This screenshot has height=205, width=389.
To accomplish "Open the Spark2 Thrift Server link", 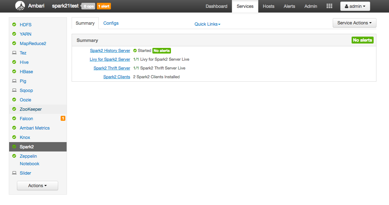I will pos(112,68).
